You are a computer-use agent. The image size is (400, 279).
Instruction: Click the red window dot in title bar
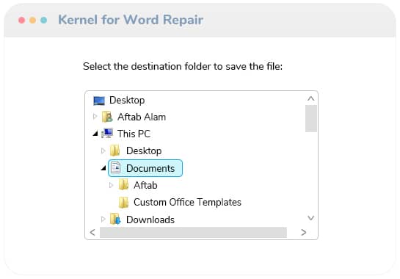point(22,20)
